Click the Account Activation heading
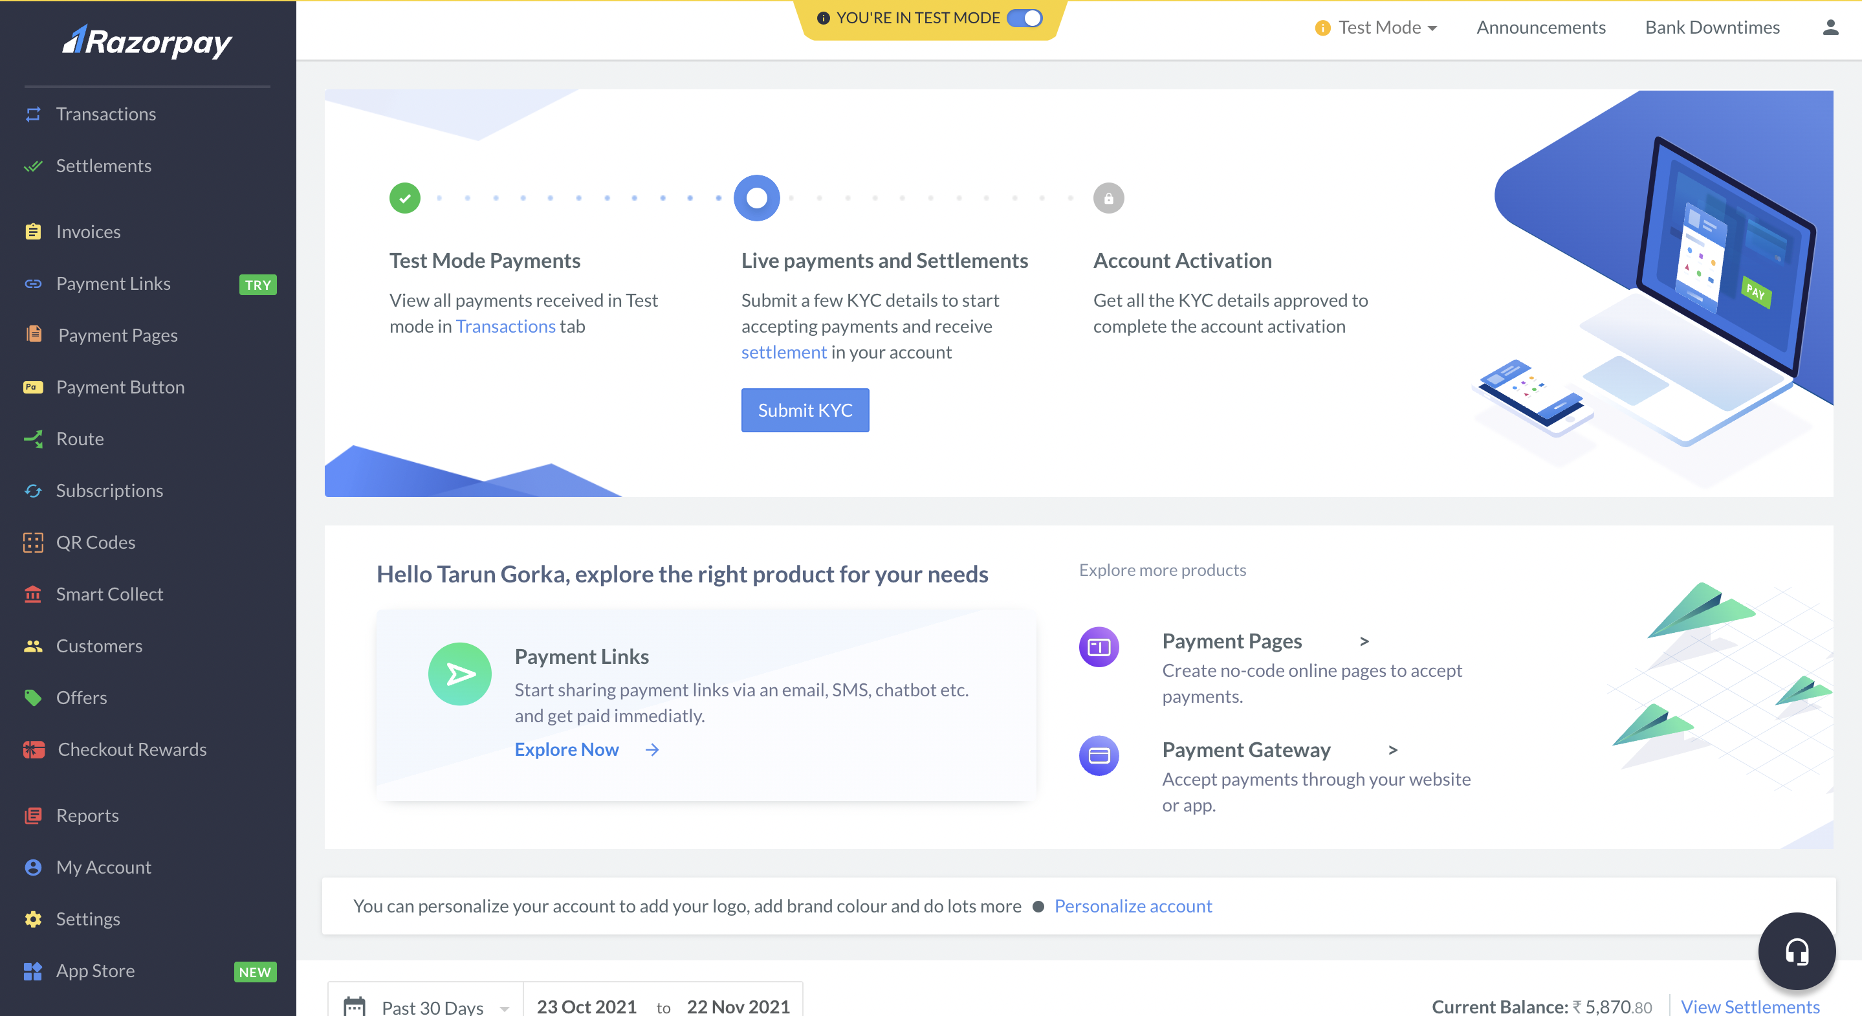Viewport: 1862px width, 1016px height. tap(1182, 261)
